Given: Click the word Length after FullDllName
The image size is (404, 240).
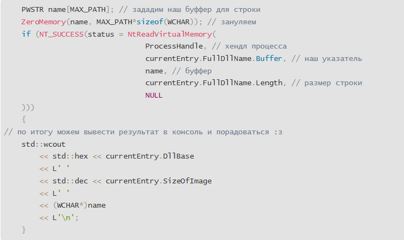Looking at the screenshot, I should 269,83.
